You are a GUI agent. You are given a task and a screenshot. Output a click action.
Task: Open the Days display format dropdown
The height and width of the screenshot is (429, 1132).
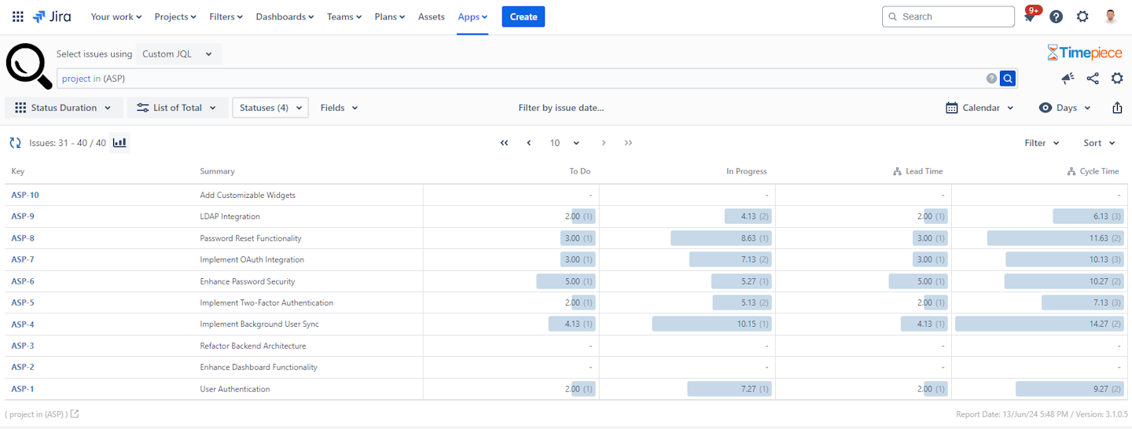[x=1066, y=108]
